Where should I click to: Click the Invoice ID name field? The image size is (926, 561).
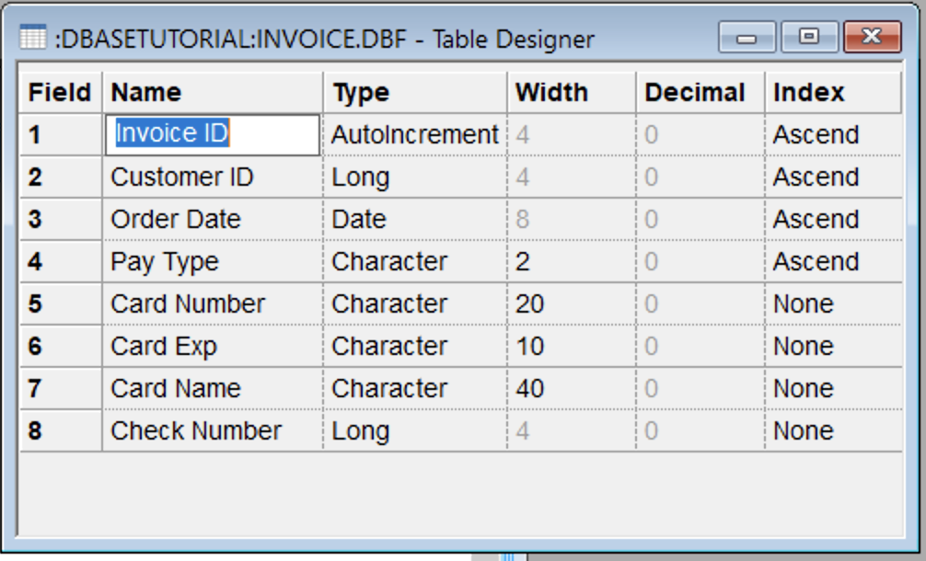(214, 134)
